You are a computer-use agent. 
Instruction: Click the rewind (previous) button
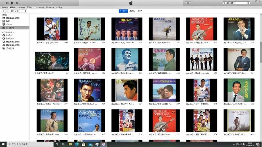(x=7, y=3)
